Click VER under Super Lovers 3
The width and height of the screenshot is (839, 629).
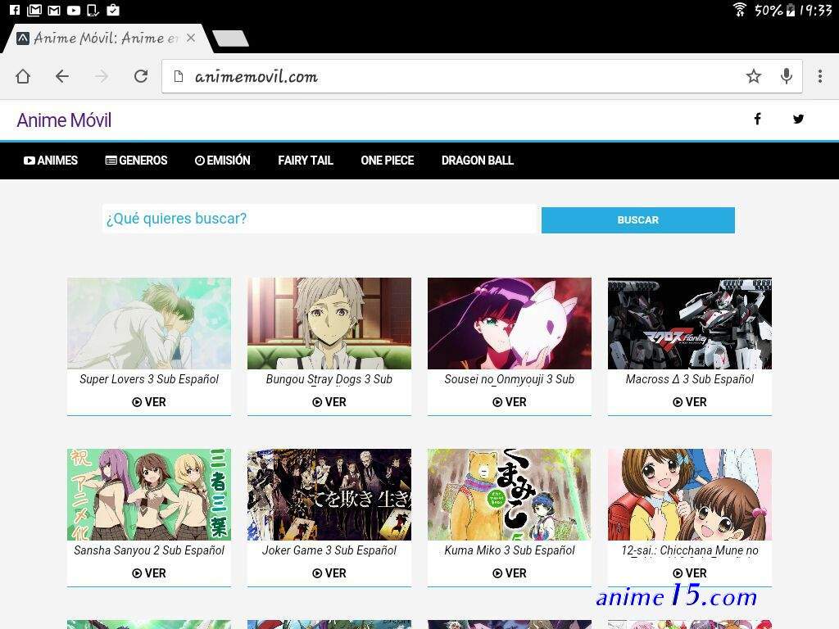149,402
